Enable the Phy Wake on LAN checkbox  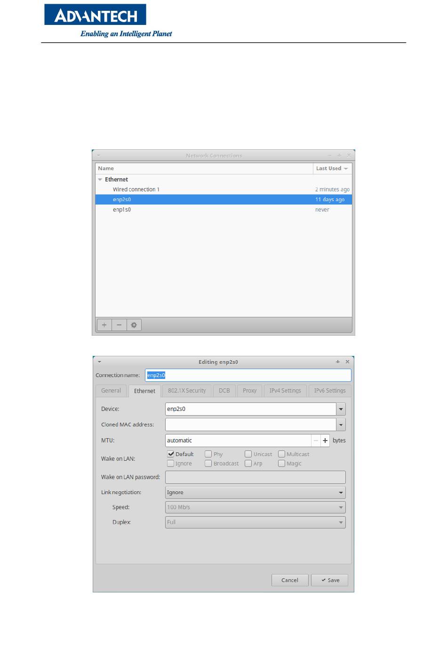point(208,454)
